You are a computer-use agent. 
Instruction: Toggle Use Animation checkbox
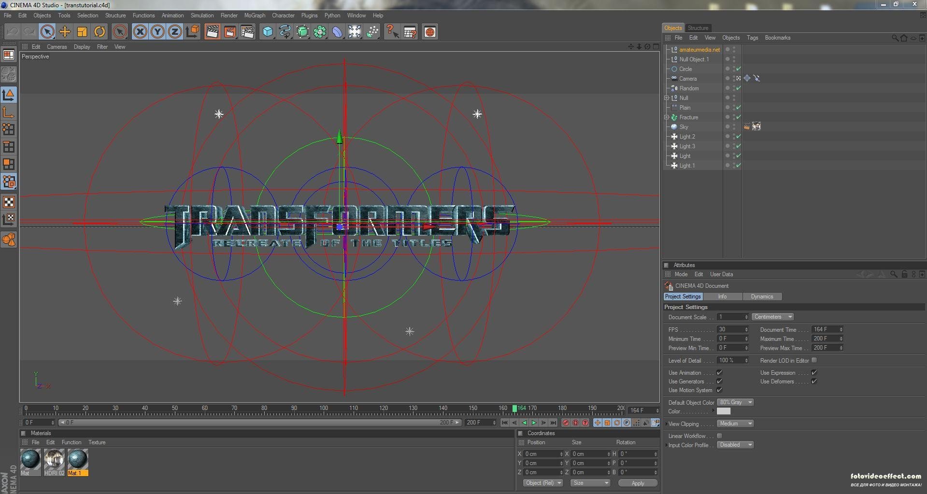(719, 372)
